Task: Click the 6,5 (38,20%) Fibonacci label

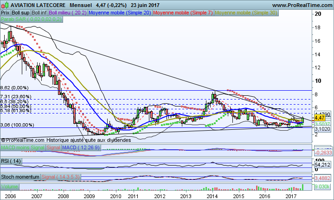Action: 14,102
